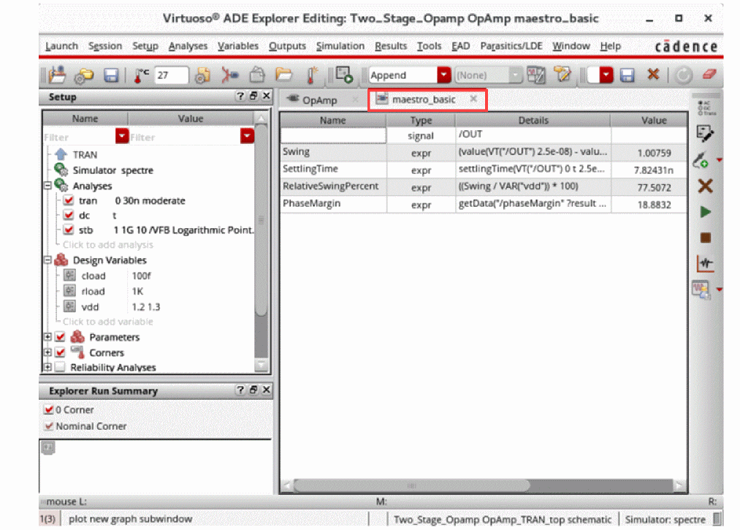Click the plot waveform icon in right sidebar

point(705,263)
